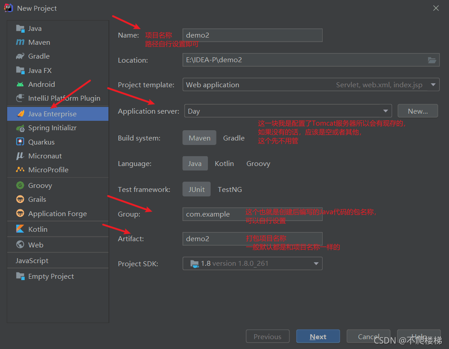Click the Previous button
The image size is (449, 349).
tap(268, 336)
